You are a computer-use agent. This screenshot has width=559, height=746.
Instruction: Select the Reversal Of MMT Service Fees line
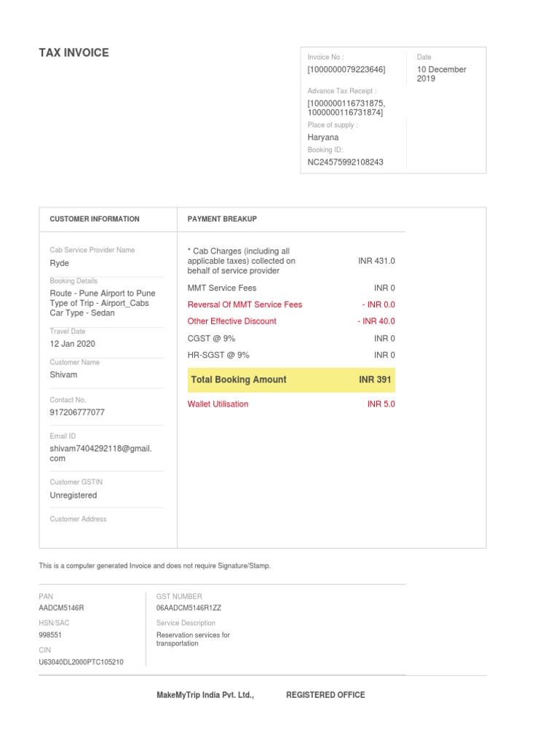tap(291, 305)
